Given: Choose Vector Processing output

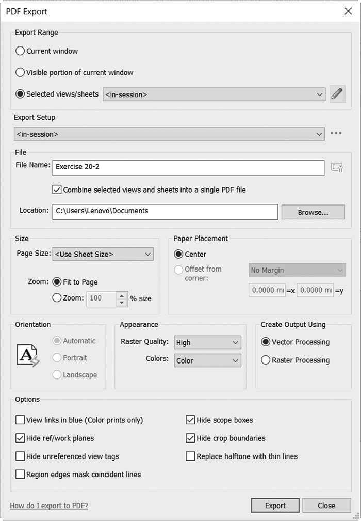Looking at the screenshot, I should 266,342.
